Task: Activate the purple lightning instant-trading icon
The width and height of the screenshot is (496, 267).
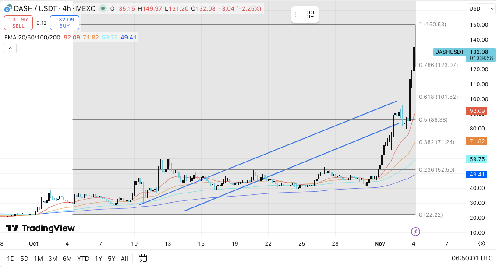Action: pos(415,231)
